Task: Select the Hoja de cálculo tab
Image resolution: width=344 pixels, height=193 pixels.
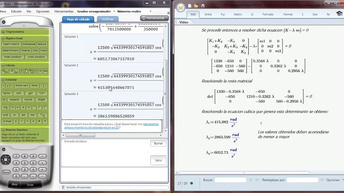Action: [x=78, y=19]
